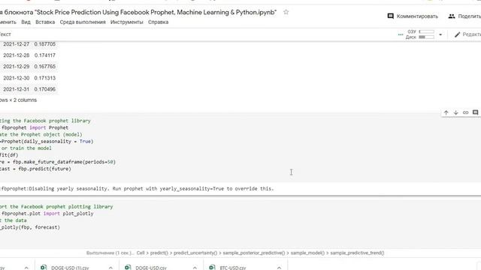This screenshot has height=270, width=481.
Task: Click the Диск disk usage bar
Action: 427,37
